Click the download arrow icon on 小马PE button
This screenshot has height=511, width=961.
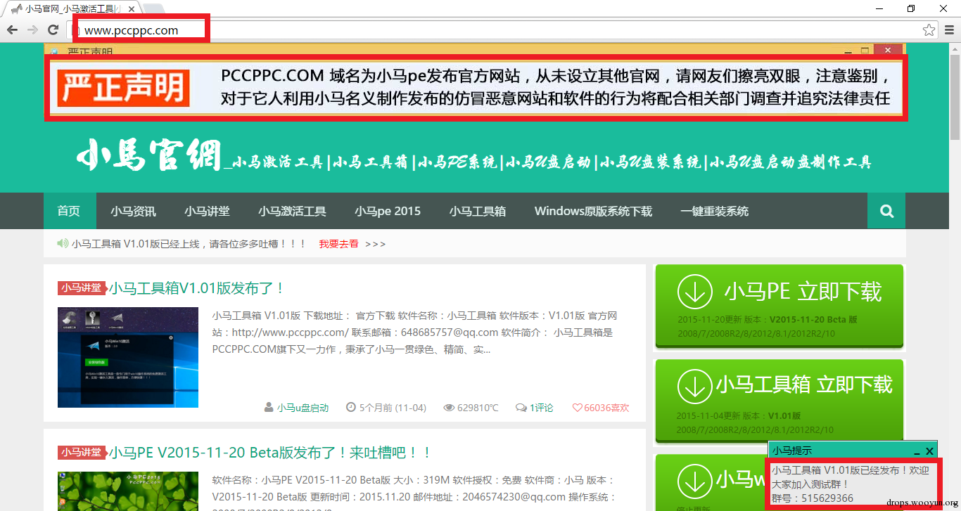point(695,291)
